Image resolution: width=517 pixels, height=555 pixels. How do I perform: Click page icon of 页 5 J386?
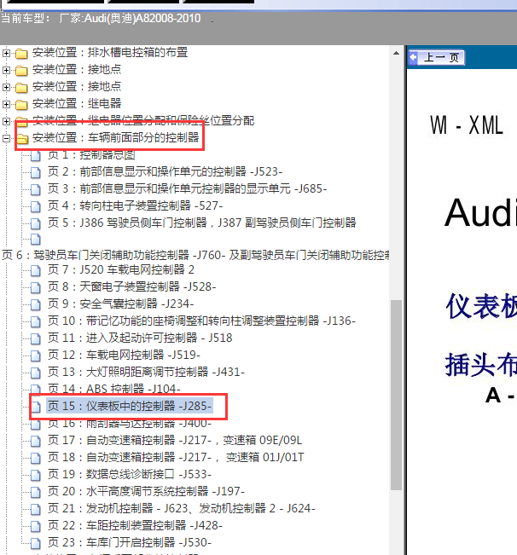(x=36, y=223)
